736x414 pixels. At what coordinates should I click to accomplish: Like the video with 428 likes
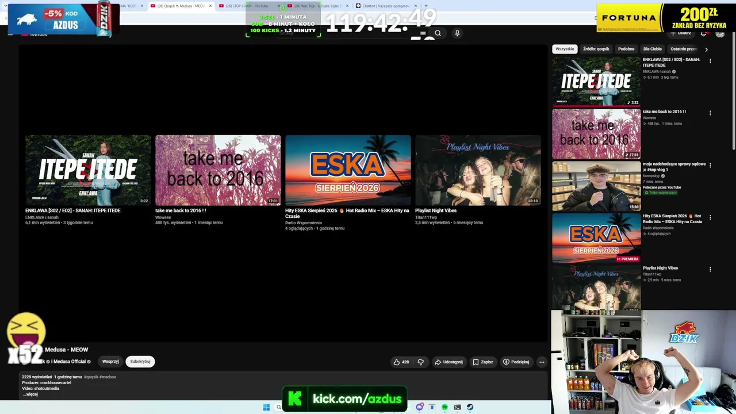pyautogui.click(x=401, y=362)
